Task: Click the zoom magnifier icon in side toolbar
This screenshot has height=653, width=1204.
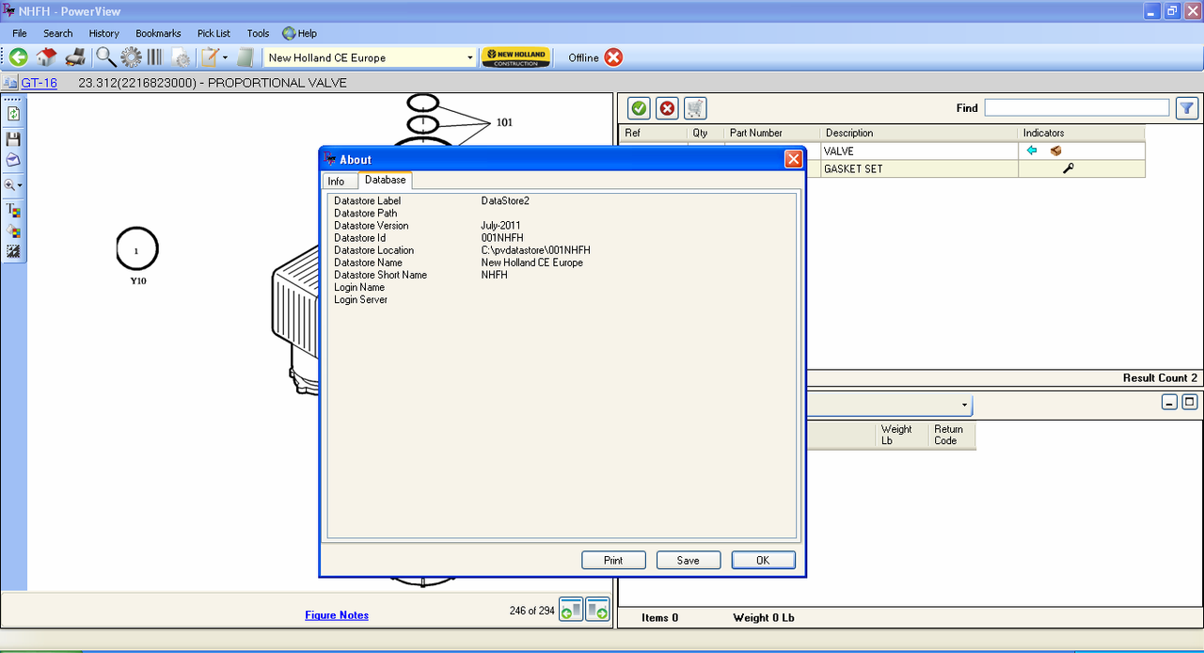Action: coord(10,185)
